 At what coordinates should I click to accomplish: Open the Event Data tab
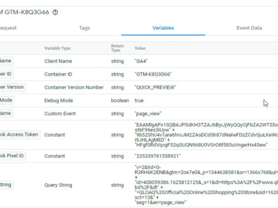[x=249, y=28]
